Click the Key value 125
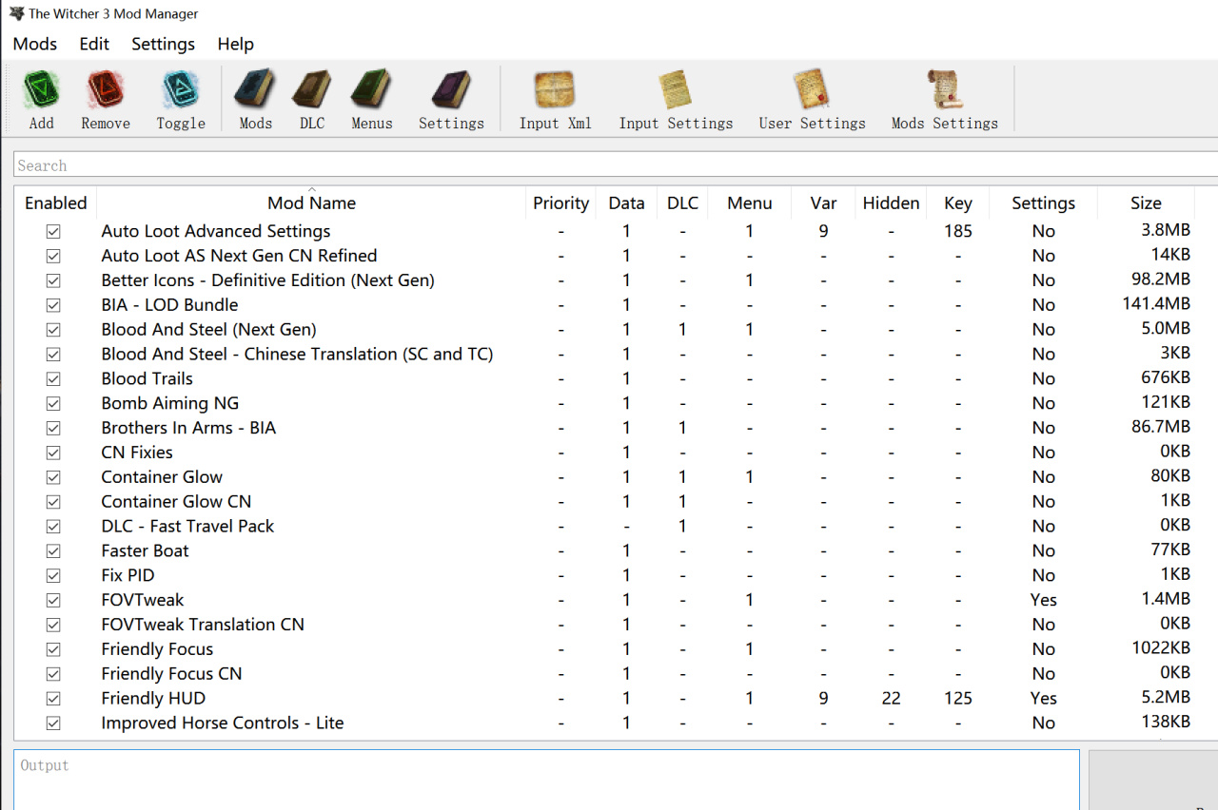Image resolution: width=1218 pixels, height=810 pixels. point(958,698)
